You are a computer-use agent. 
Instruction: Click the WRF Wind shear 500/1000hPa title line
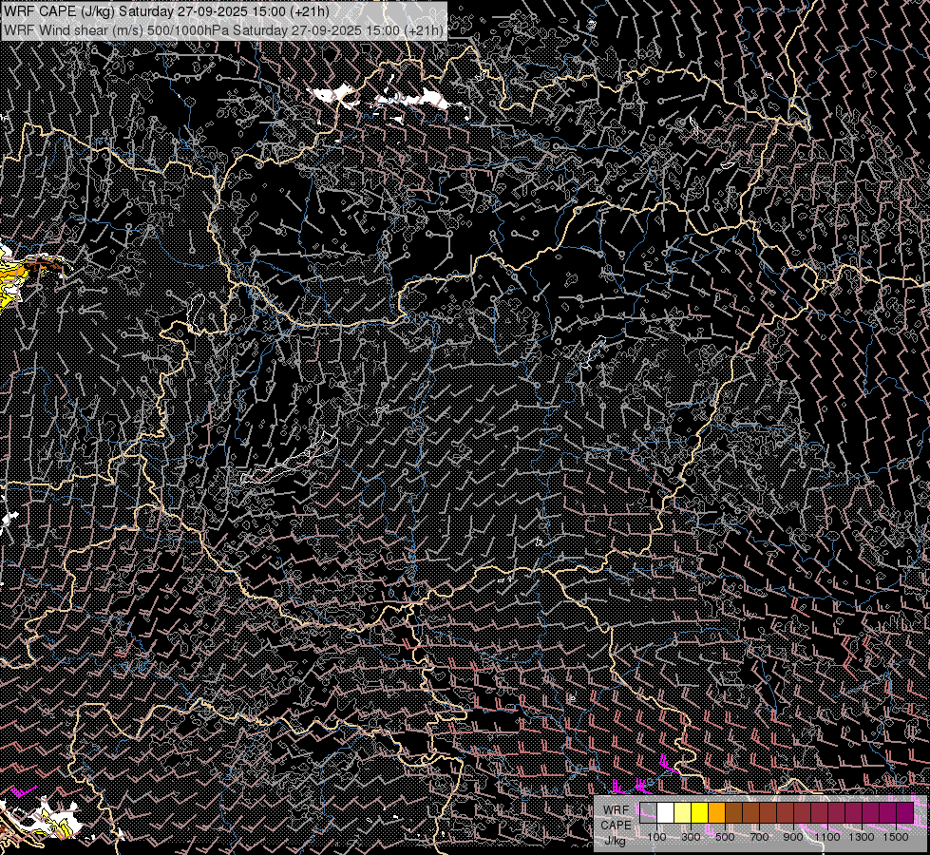[223, 29]
